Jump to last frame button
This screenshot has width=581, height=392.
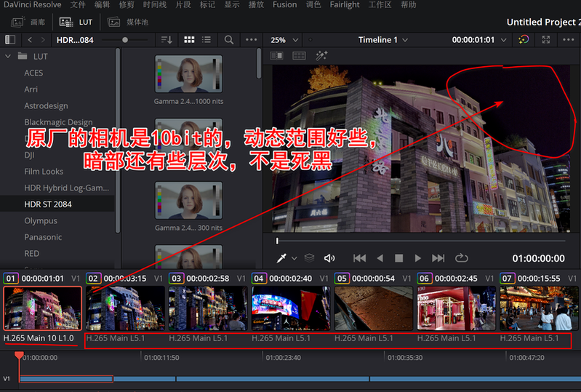tap(438, 258)
